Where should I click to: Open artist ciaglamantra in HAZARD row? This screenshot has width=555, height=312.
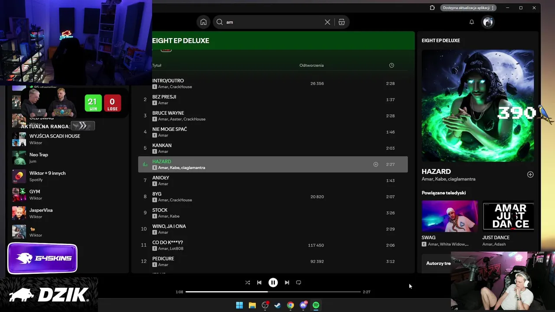point(193,168)
